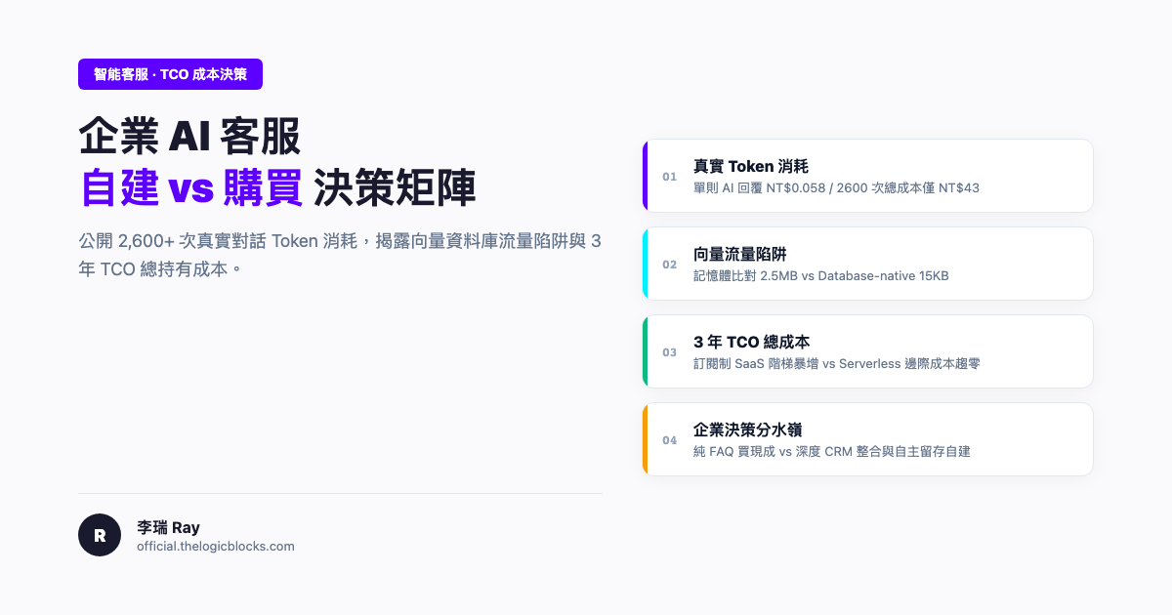The image size is (1172, 615).
Task: Click the number 04 label
Action: (x=669, y=440)
